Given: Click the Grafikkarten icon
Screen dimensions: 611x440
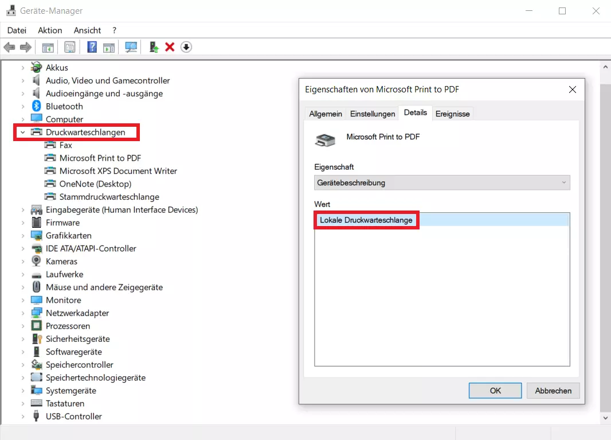Looking at the screenshot, I should (x=36, y=235).
